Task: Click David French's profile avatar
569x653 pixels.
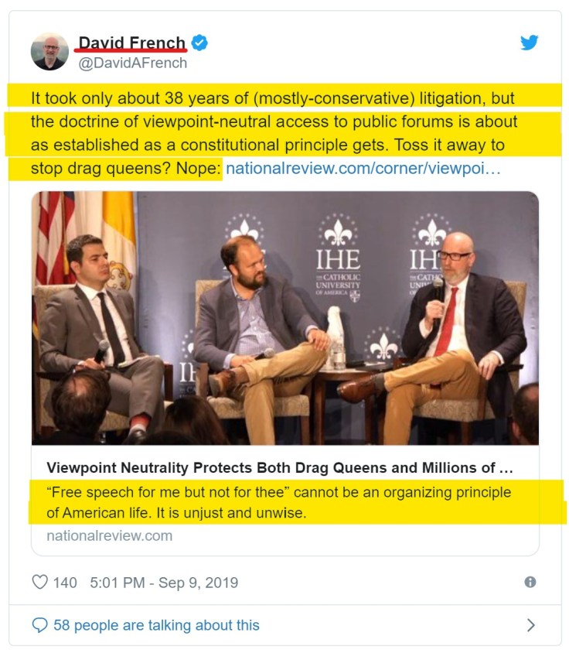Action: tap(49, 52)
